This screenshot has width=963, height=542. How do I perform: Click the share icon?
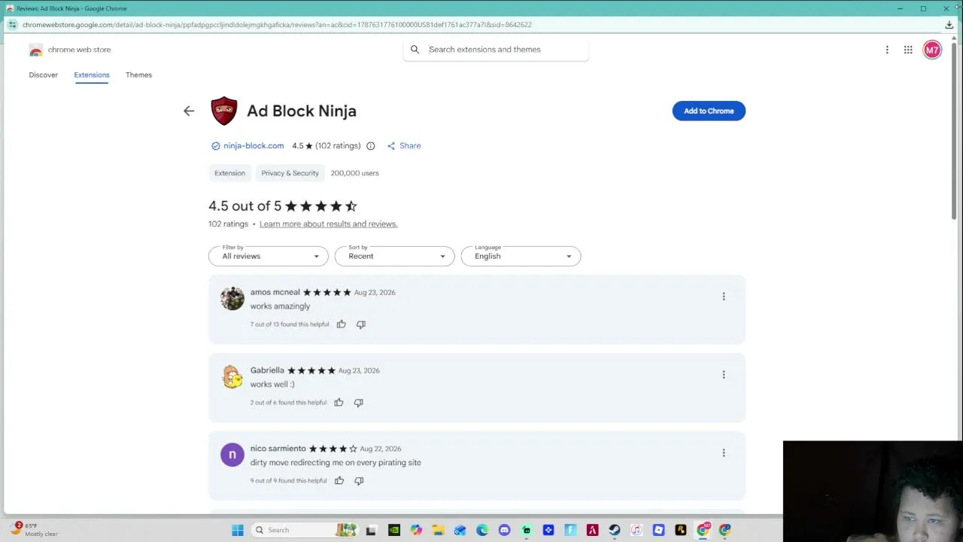point(391,146)
